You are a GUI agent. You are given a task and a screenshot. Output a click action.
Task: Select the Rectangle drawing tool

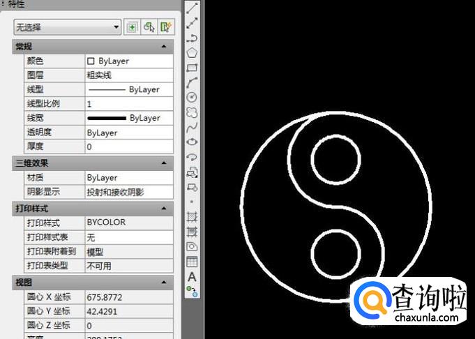tap(193, 68)
